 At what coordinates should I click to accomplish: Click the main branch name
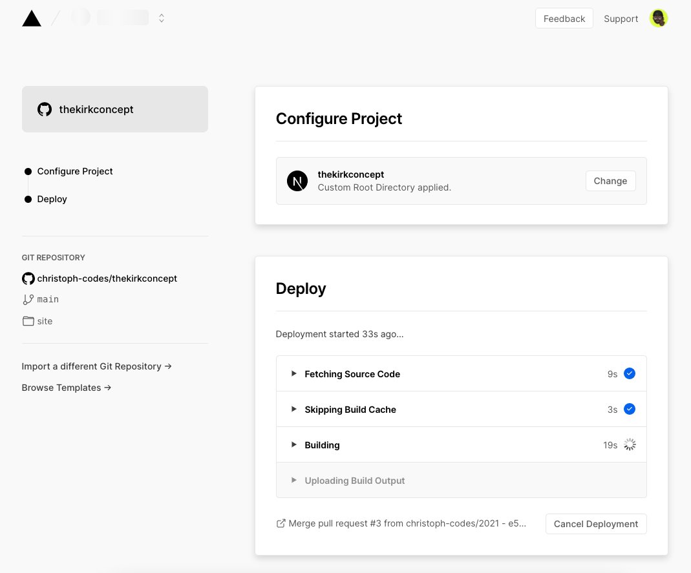(x=48, y=300)
